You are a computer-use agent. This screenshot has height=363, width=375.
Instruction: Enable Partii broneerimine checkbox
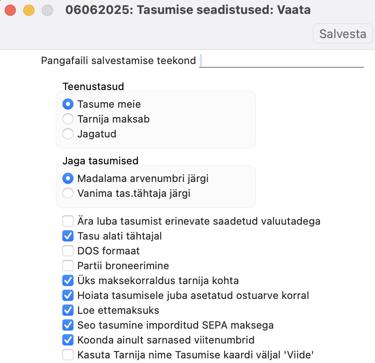(68, 266)
